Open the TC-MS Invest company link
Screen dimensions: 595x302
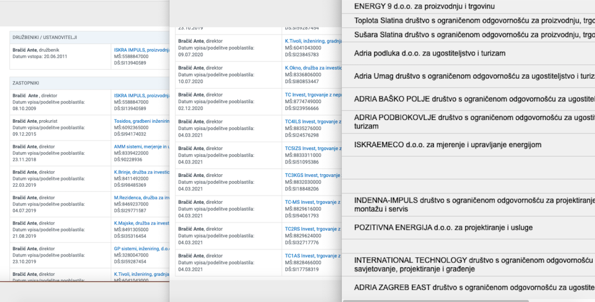tap(313, 202)
